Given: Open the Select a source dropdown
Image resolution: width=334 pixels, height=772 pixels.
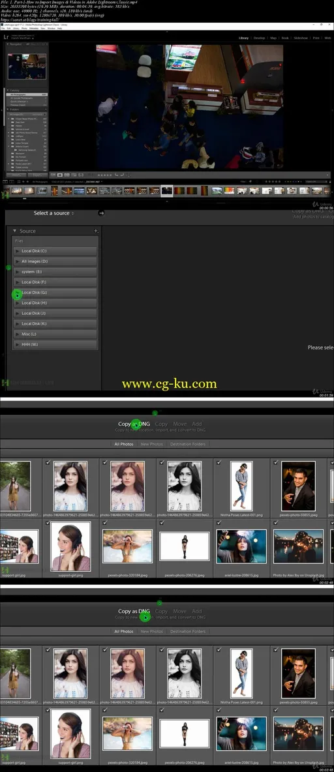Looking at the screenshot, I should (54, 213).
